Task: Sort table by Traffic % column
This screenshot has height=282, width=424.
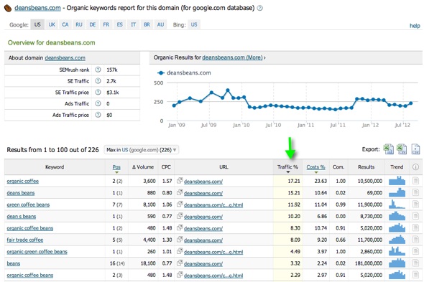Action: coord(287,167)
